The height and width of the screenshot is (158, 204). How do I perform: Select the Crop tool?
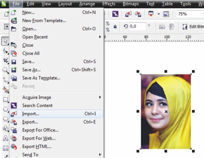point(6,61)
